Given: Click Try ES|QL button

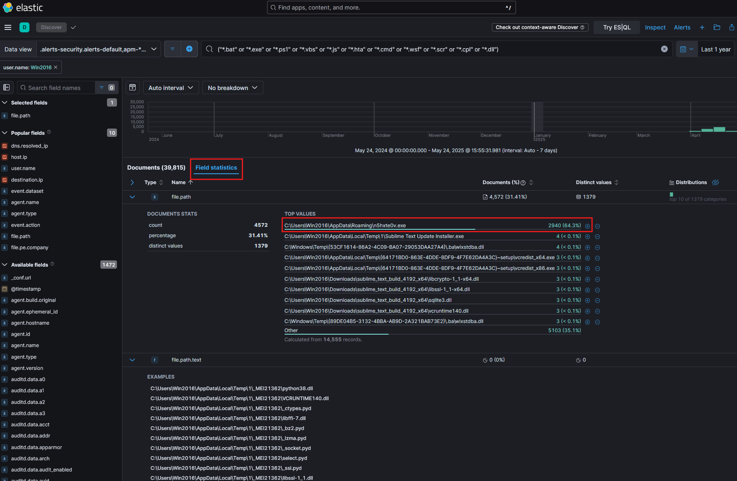Looking at the screenshot, I should [x=617, y=27].
